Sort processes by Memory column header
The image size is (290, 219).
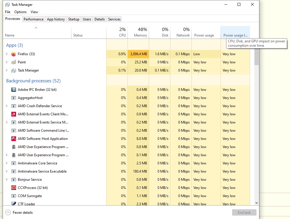[x=138, y=32]
